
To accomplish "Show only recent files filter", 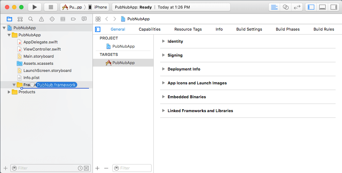I will click(80, 168).
